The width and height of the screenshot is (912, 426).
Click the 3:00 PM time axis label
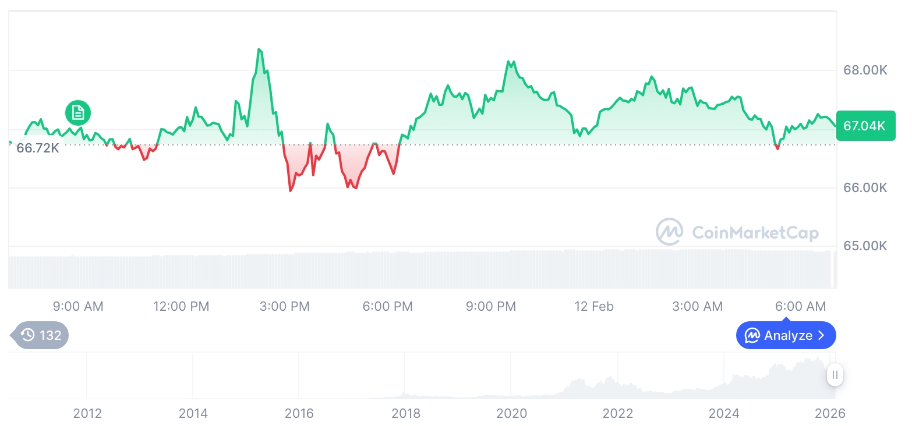(284, 306)
